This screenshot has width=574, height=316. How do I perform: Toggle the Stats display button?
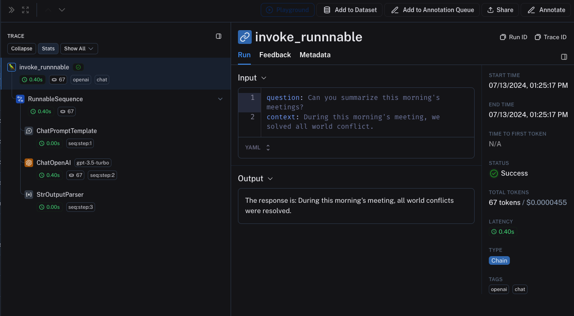tap(48, 49)
